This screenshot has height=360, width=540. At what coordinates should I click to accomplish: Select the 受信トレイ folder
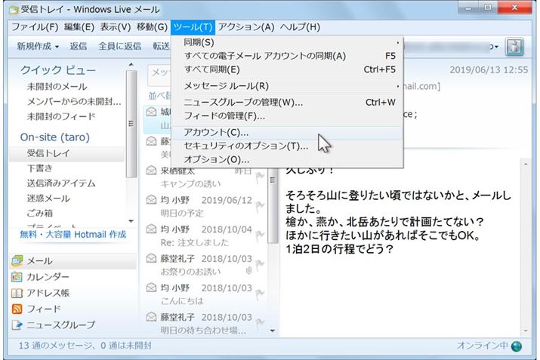click(66, 153)
